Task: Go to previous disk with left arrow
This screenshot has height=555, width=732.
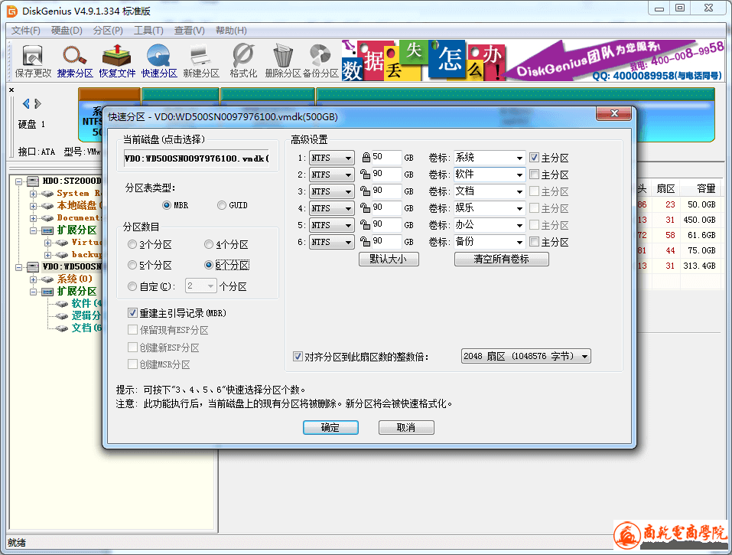Action: click(26, 103)
